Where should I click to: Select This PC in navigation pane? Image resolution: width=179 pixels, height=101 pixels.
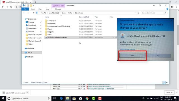tap(30, 52)
